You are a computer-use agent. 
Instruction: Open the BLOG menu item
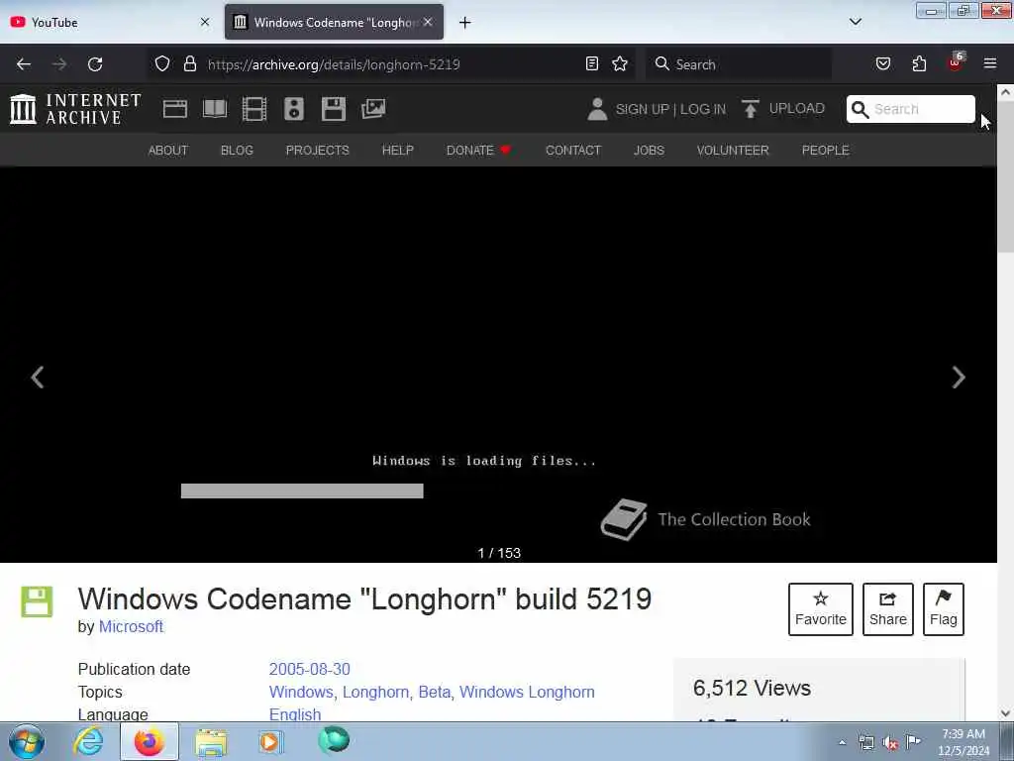coord(237,151)
